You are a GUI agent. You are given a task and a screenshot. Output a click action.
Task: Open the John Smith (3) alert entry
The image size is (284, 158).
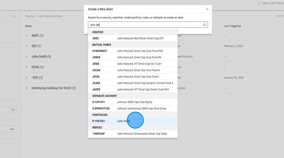pos(41,57)
